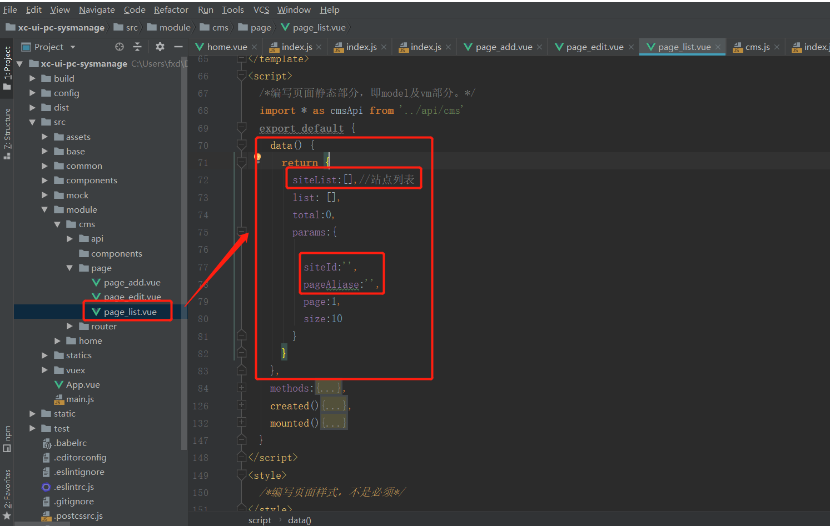Close the page_list.vue editor tab
The image size is (830, 526).
718,47
